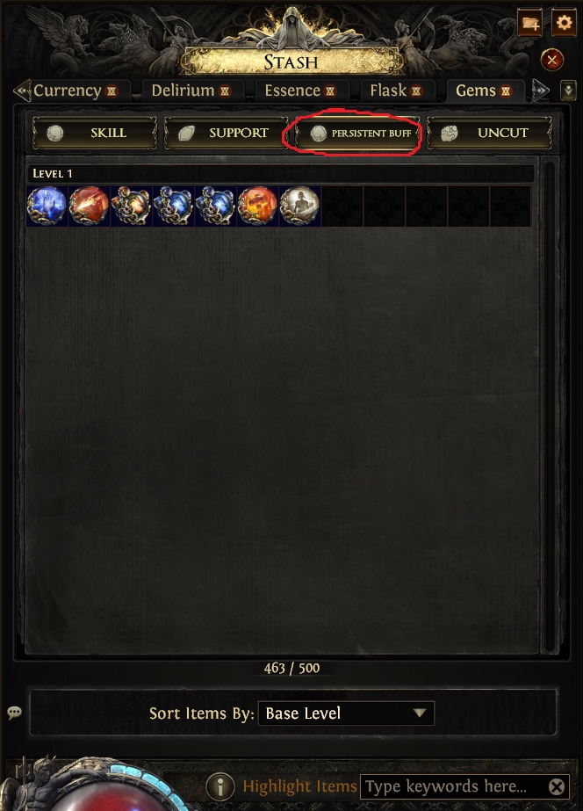Pick the orange fiery gem in the sixth slot
This screenshot has height=811, width=583.
pyautogui.click(x=257, y=206)
